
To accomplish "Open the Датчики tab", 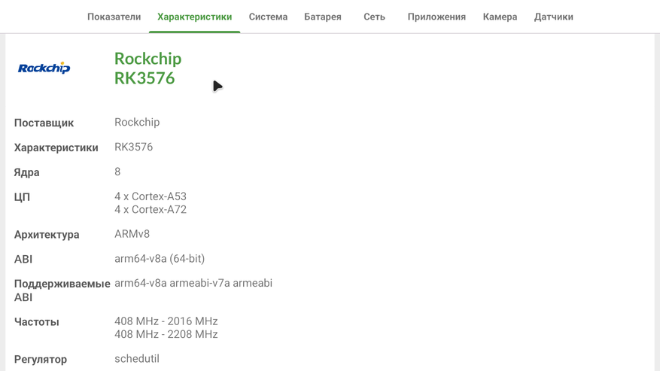I will tap(553, 17).
